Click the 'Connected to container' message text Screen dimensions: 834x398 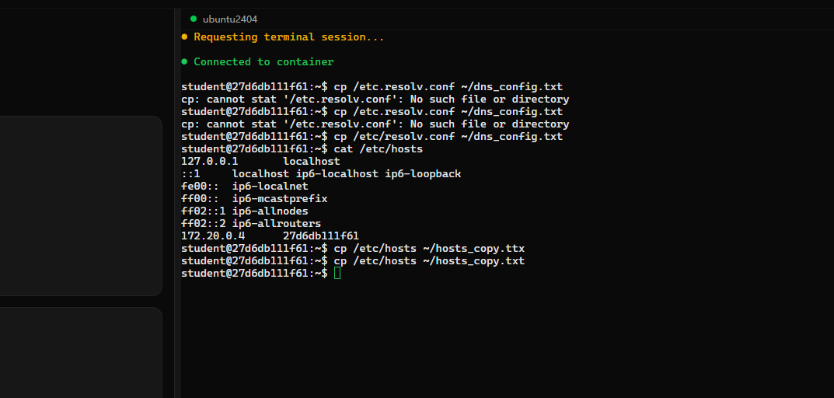[263, 61]
